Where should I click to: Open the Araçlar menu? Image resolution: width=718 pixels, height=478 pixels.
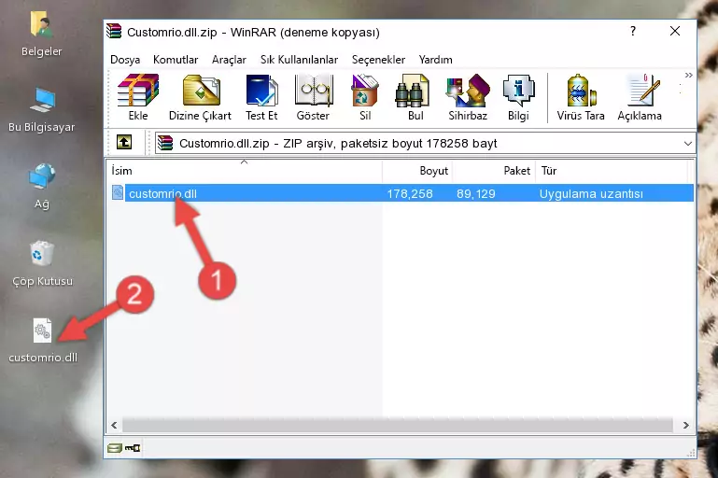pos(229,60)
